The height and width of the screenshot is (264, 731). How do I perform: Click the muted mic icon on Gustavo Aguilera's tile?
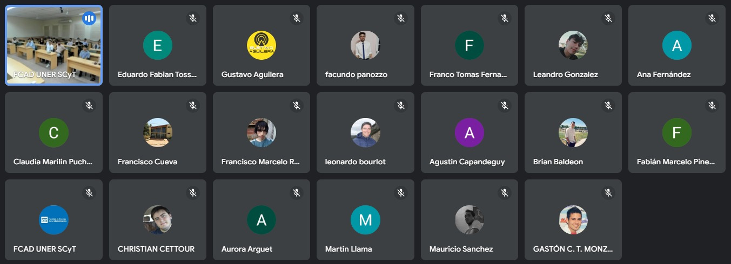click(x=297, y=18)
